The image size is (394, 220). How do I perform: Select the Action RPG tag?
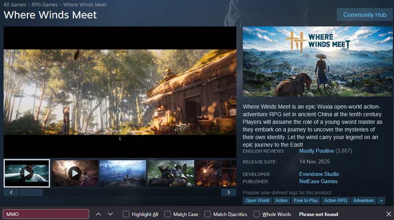point(336,200)
